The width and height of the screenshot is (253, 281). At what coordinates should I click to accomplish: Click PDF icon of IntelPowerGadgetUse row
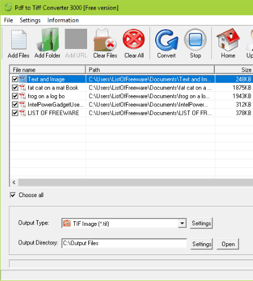point(22,104)
